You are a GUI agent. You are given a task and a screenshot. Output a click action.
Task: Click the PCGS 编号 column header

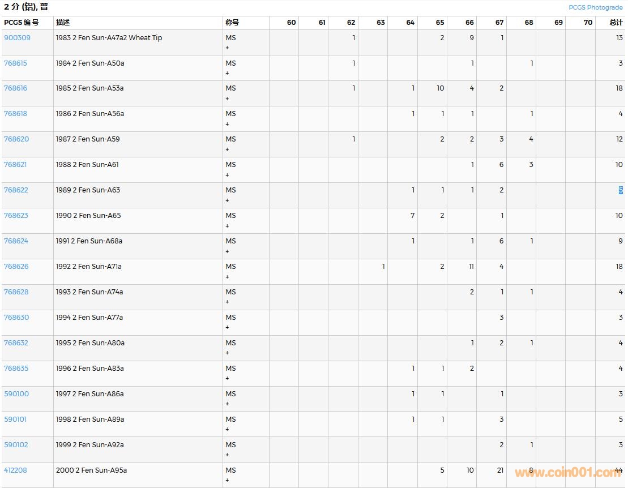click(x=22, y=23)
